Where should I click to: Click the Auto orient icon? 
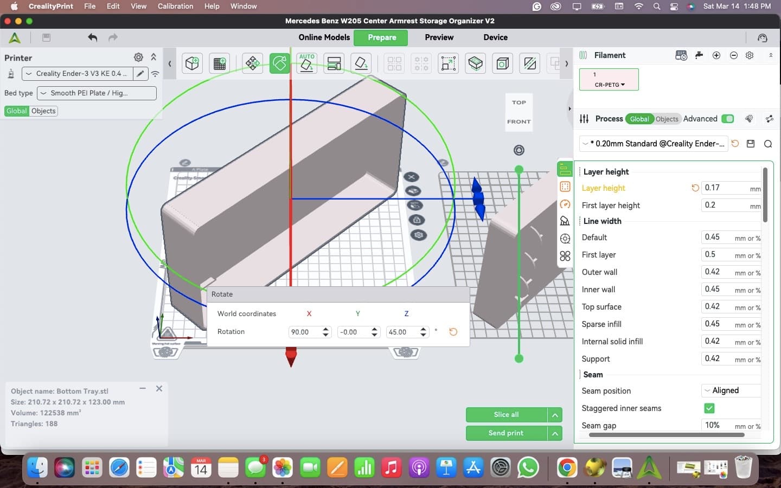click(306, 63)
